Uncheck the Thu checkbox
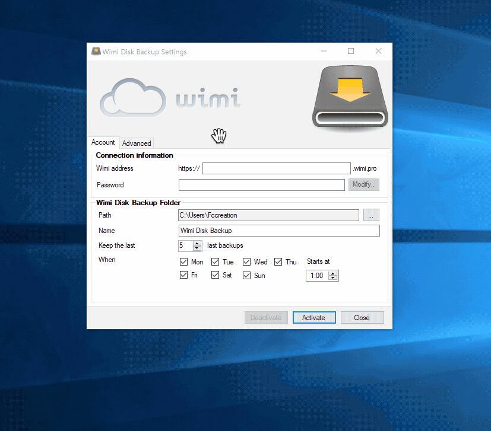Screen dimensions: 491x431 [x=278, y=261]
